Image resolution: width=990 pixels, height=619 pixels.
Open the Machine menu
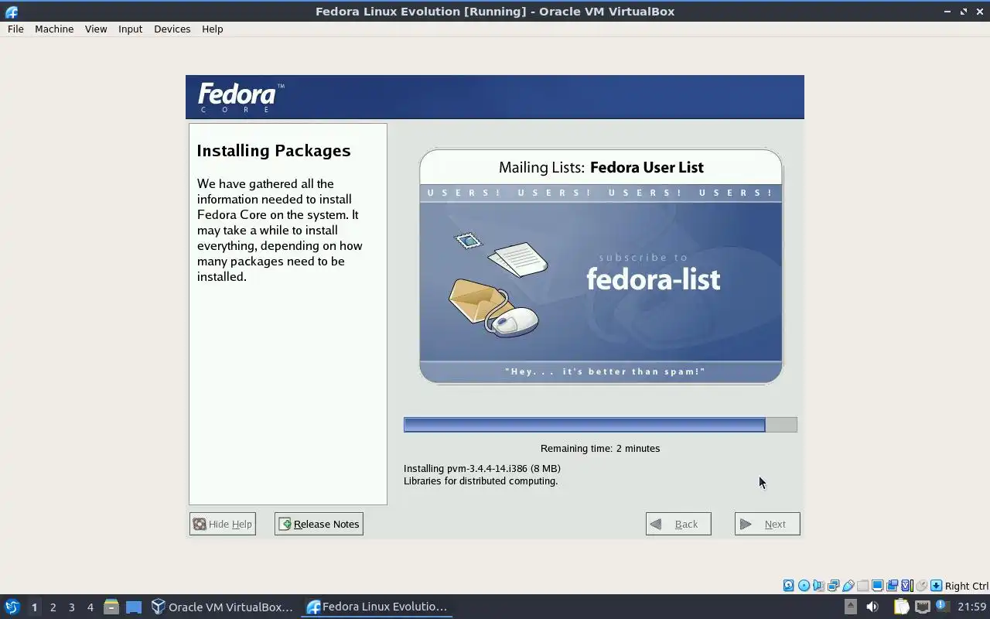pos(54,29)
